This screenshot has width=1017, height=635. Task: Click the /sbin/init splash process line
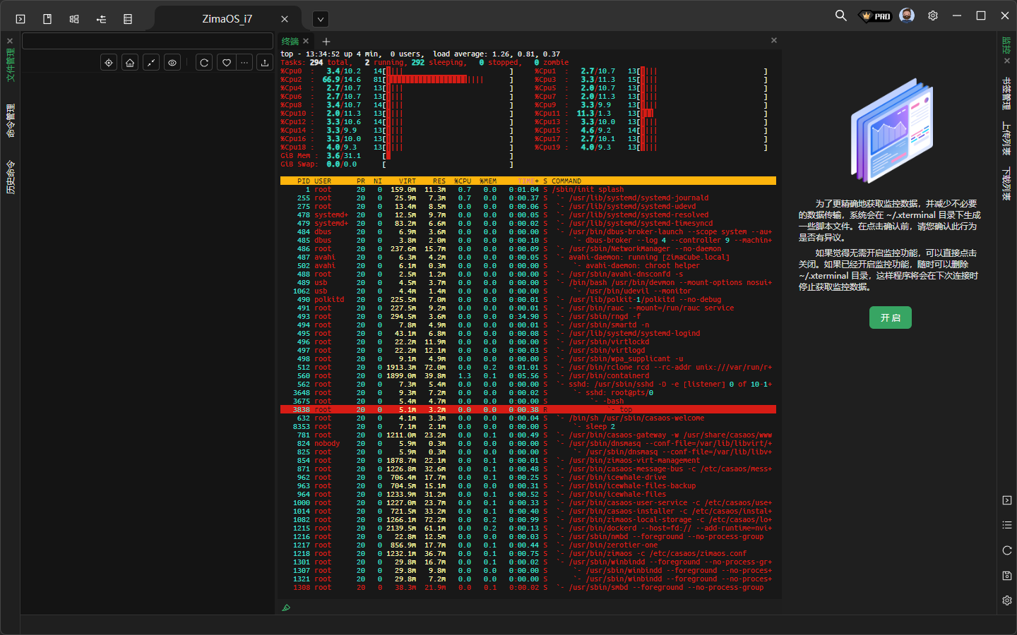coord(528,189)
